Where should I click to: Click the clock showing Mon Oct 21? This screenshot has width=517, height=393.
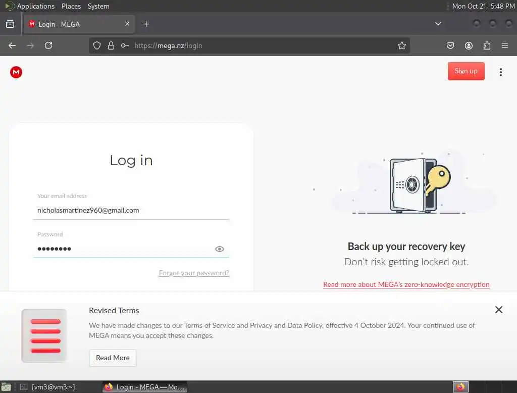pos(483,6)
